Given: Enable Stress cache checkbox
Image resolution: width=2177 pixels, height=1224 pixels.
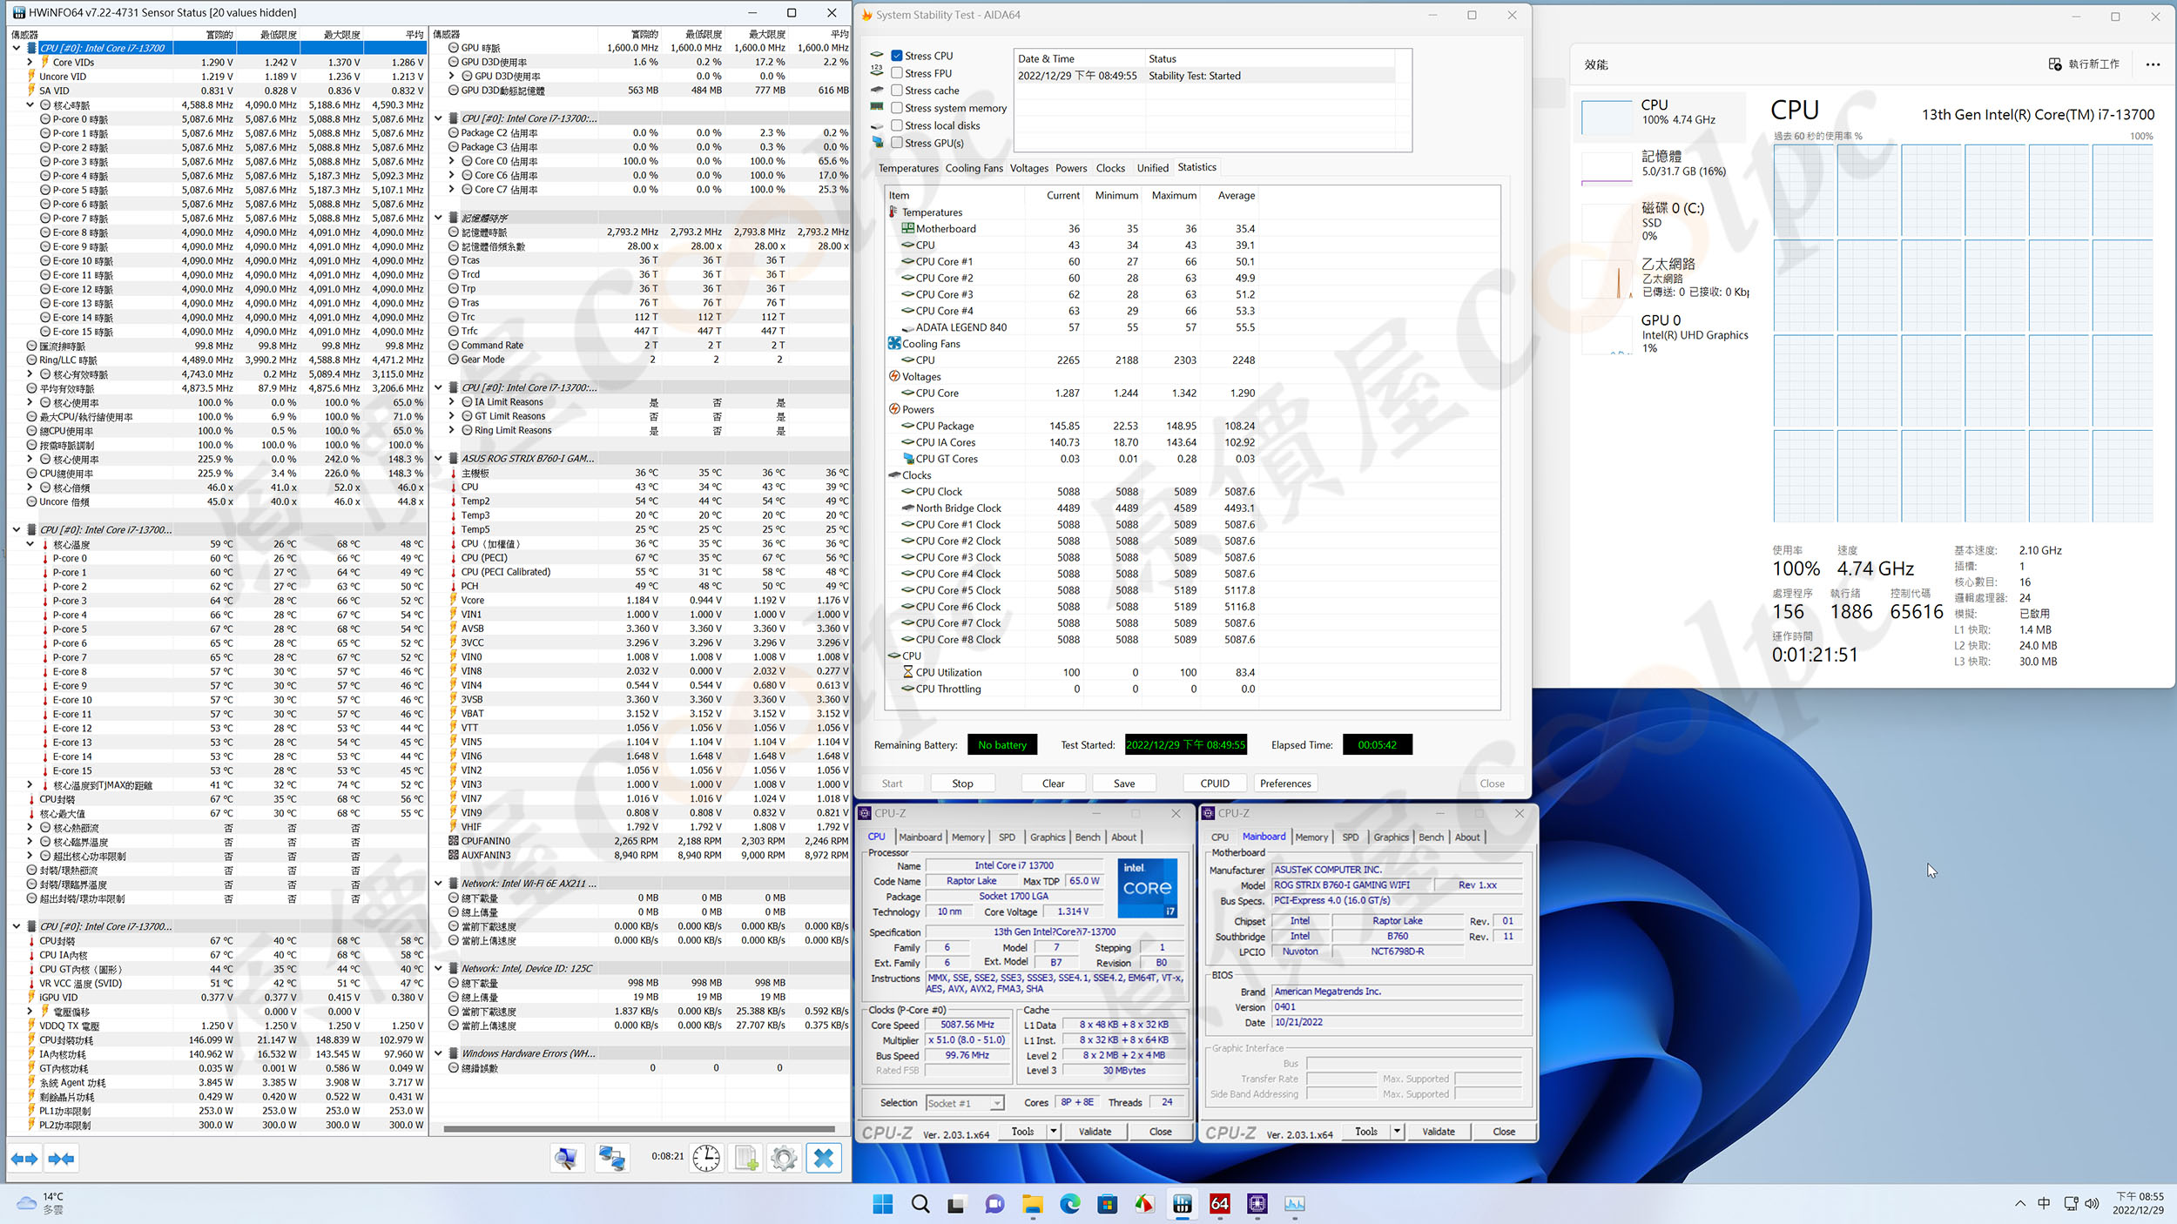Looking at the screenshot, I should pos(897,91).
